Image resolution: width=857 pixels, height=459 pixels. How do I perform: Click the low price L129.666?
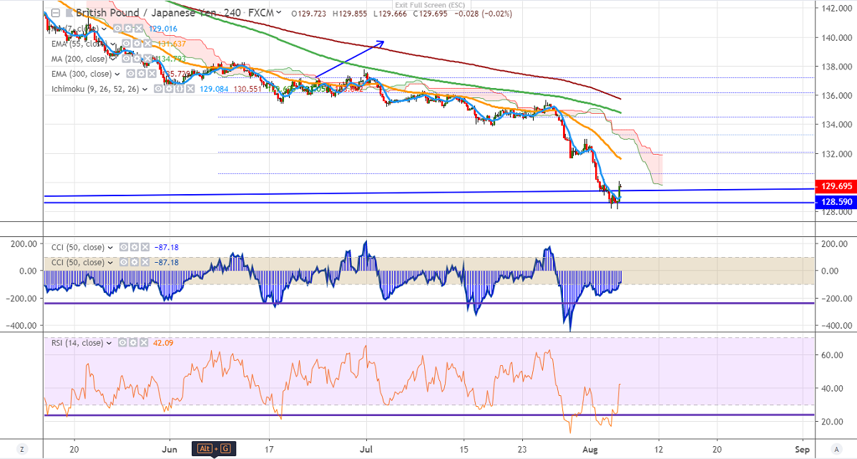[x=390, y=13]
